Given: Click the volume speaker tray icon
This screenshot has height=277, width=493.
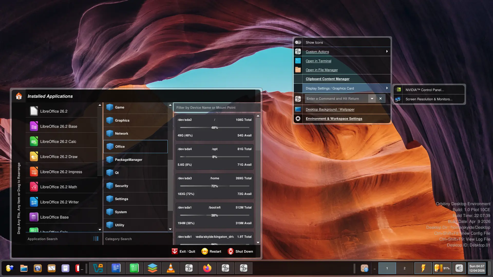Looking at the screenshot, I should click(x=459, y=268).
